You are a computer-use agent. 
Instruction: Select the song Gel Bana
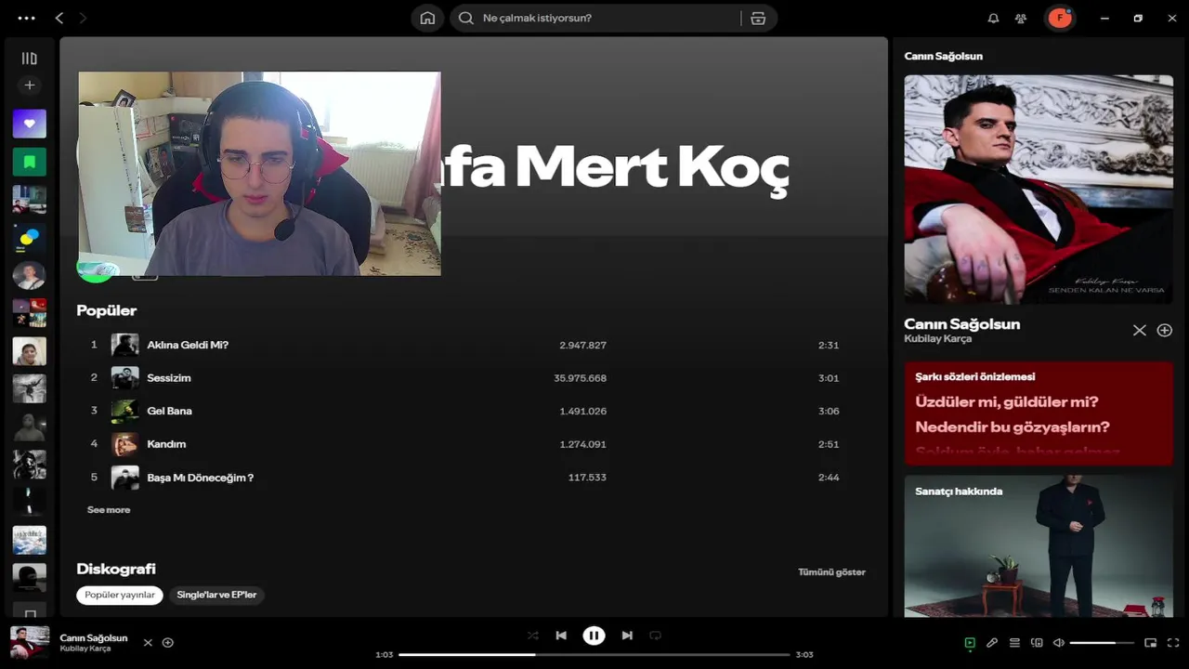coord(169,411)
